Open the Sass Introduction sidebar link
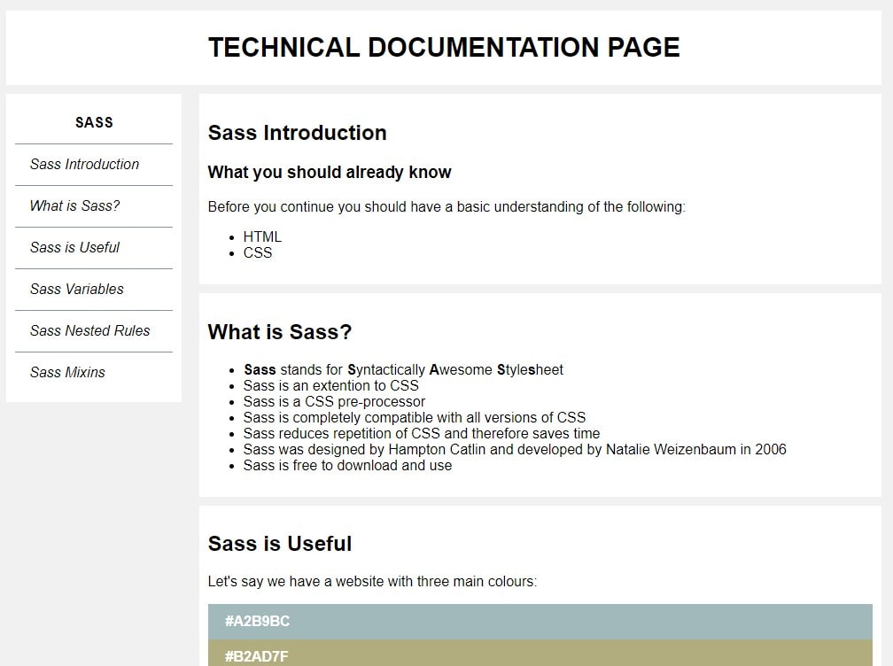Image resolution: width=893 pixels, height=666 pixels. click(x=84, y=165)
